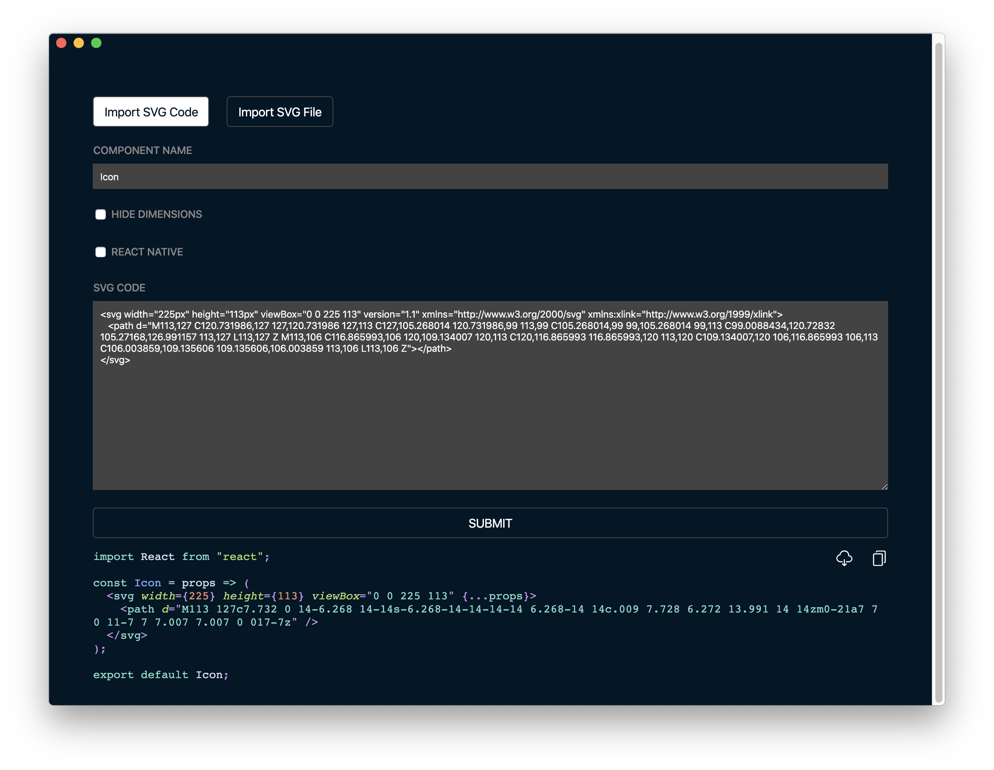Image resolution: width=994 pixels, height=770 pixels.
Task: Click the COMPONENT NAME label
Action: point(143,150)
